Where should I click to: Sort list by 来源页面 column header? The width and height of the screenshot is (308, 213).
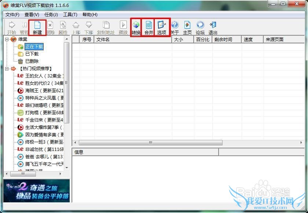(x=284, y=40)
